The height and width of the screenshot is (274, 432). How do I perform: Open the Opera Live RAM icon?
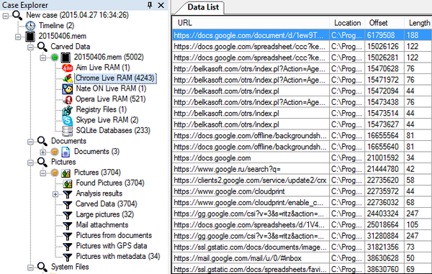[67, 99]
